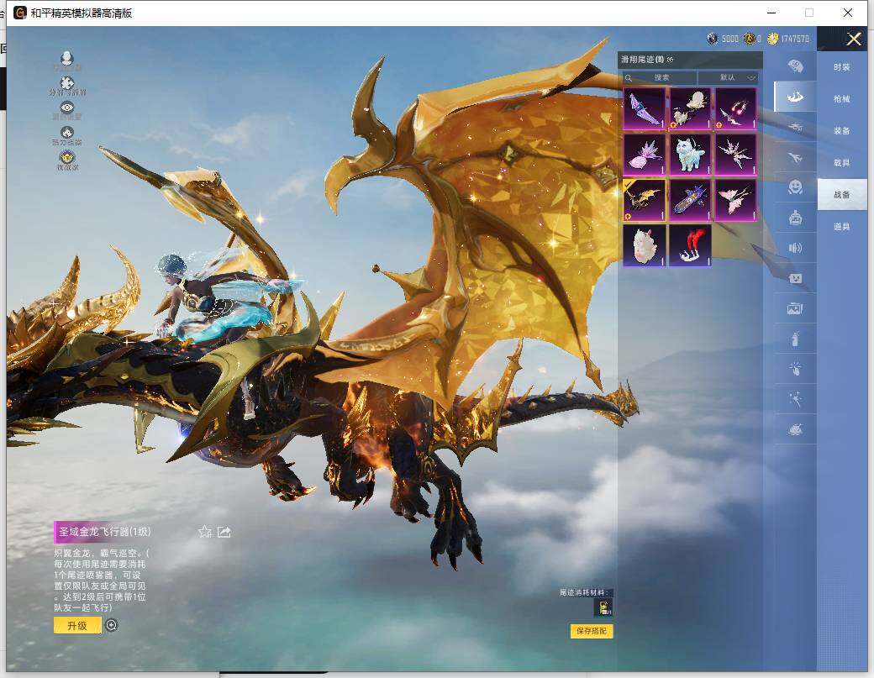Click the search field in trail panel
The height and width of the screenshot is (678, 874).
[660, 77]
